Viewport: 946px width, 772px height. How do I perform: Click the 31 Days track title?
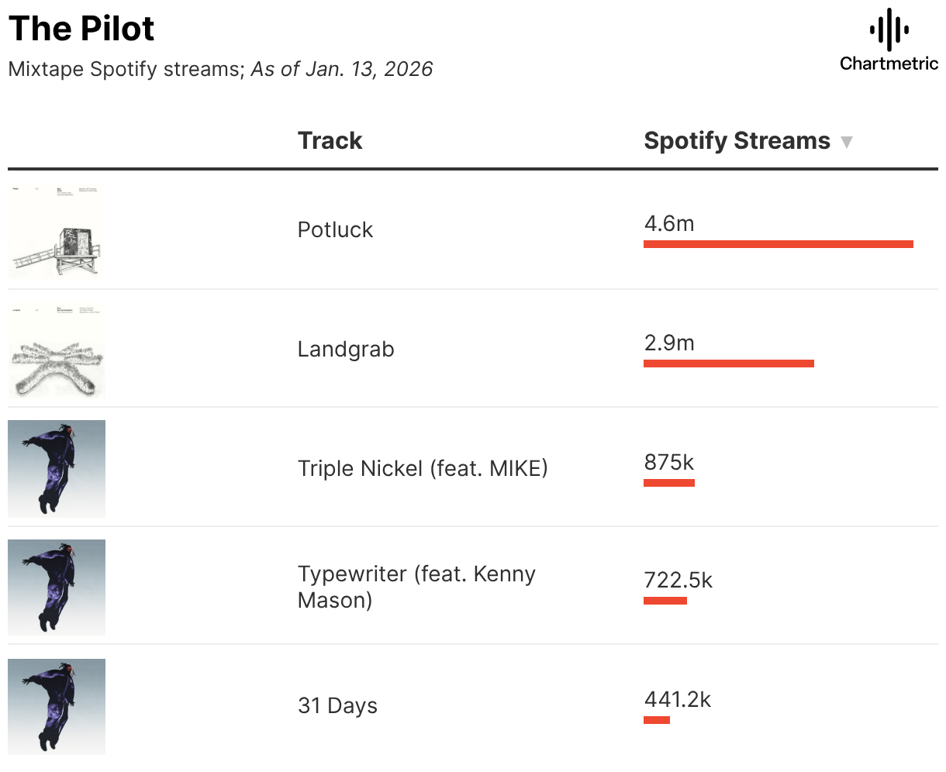pos(337,706)
